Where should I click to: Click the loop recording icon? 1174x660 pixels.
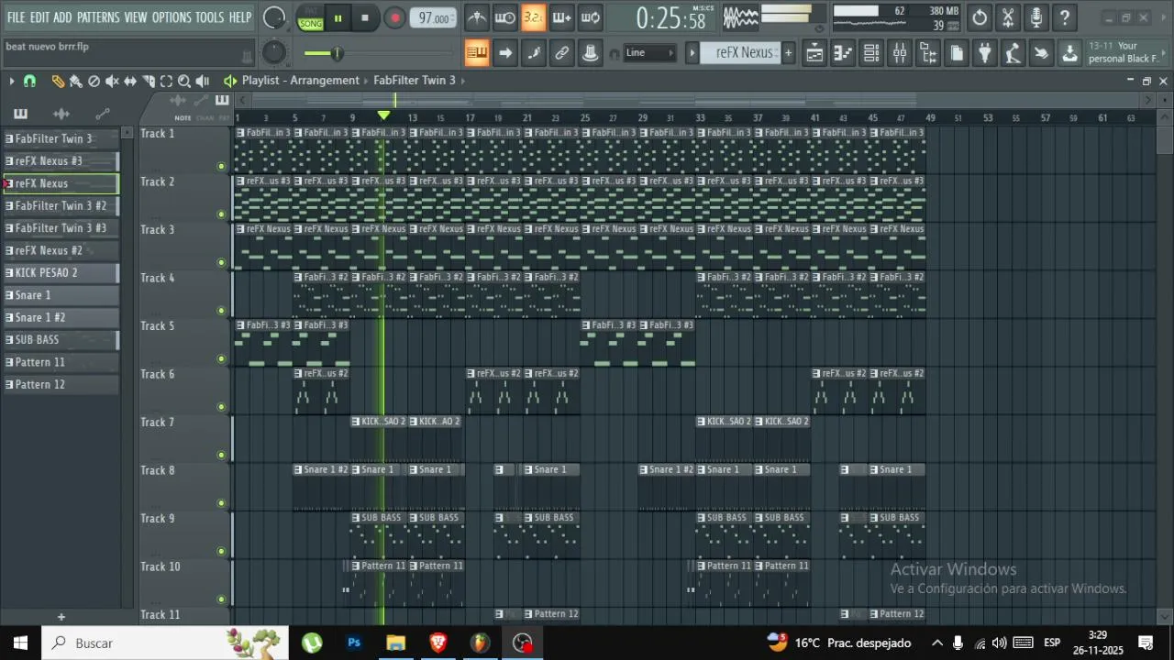(x=591, y=17)
